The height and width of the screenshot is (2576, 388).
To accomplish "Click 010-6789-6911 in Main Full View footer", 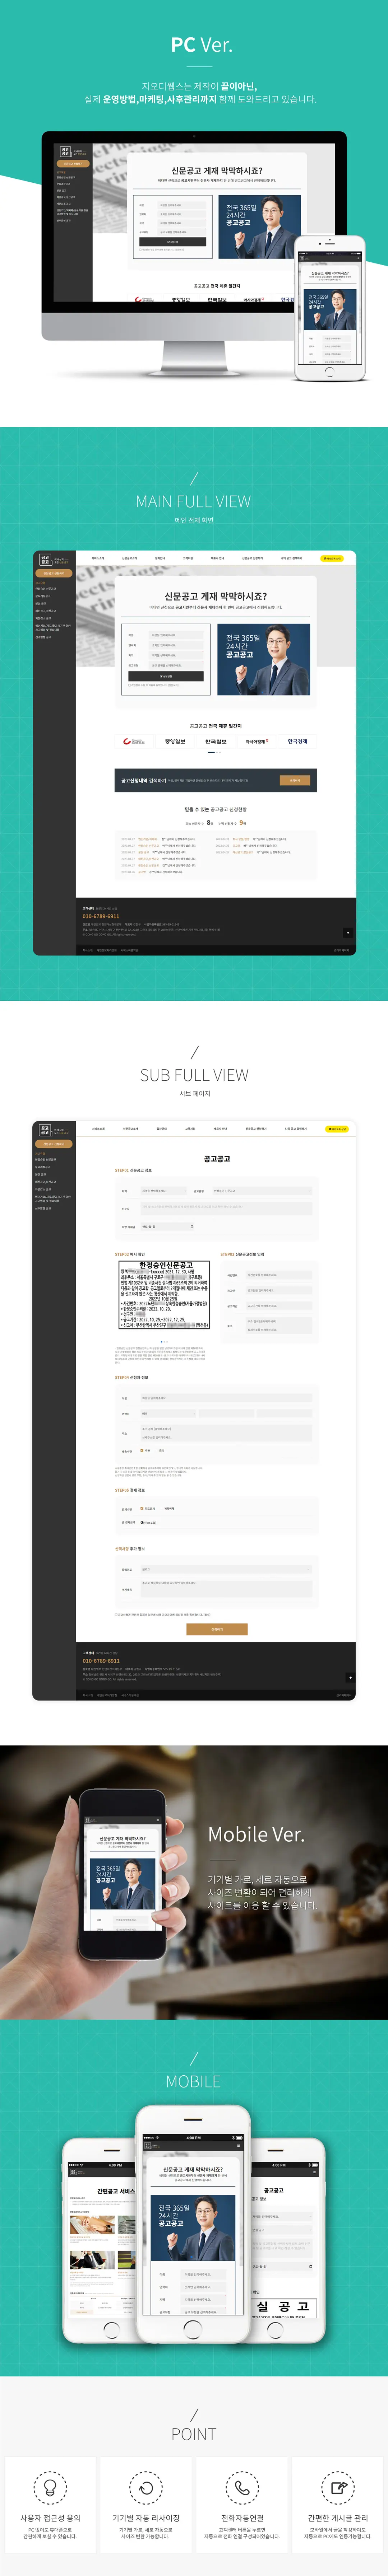I will (x=101, y=916).
